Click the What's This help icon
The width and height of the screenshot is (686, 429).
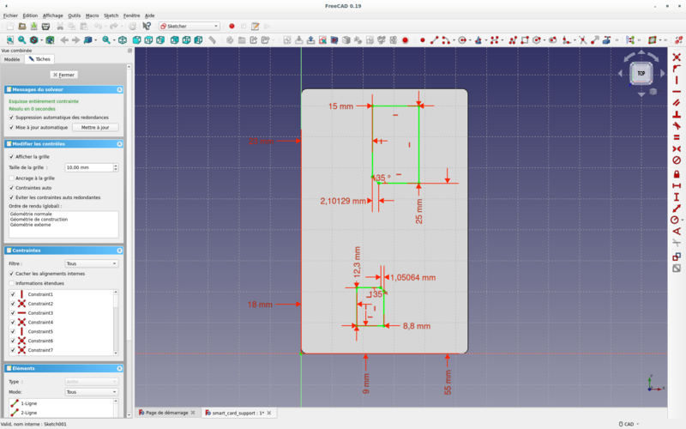[147, 27]
